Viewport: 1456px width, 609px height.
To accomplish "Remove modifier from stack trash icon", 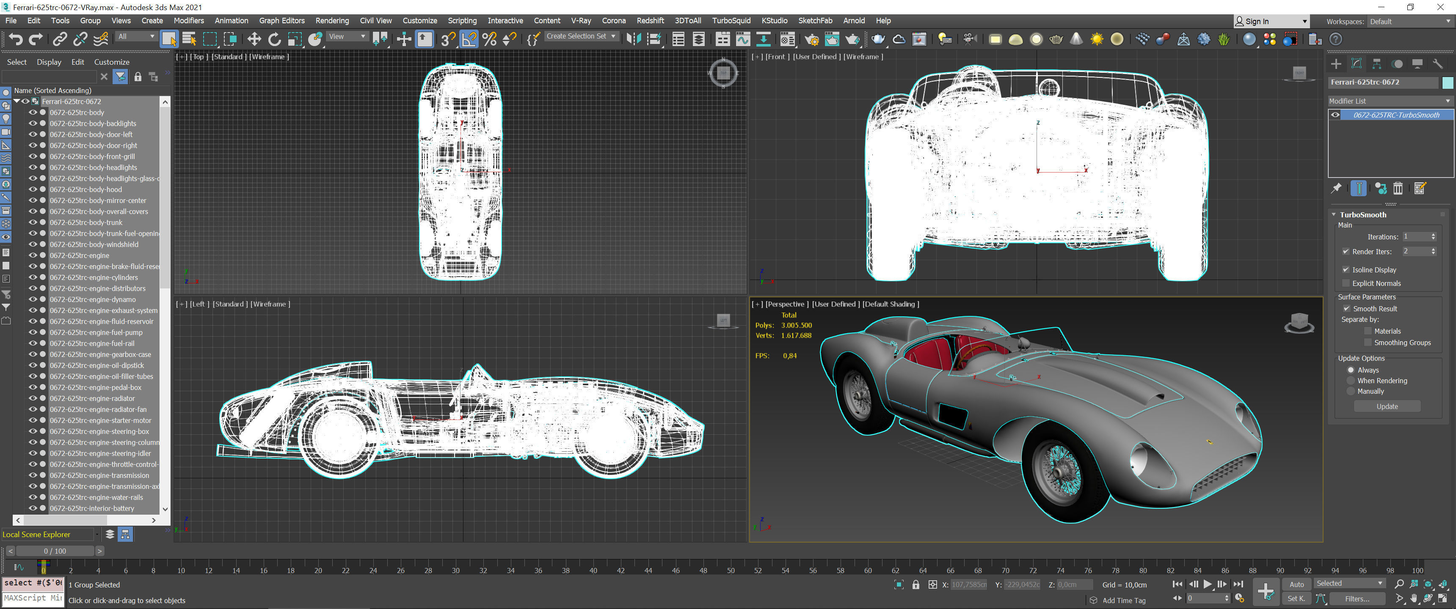I will click(x=1398, y=188).
